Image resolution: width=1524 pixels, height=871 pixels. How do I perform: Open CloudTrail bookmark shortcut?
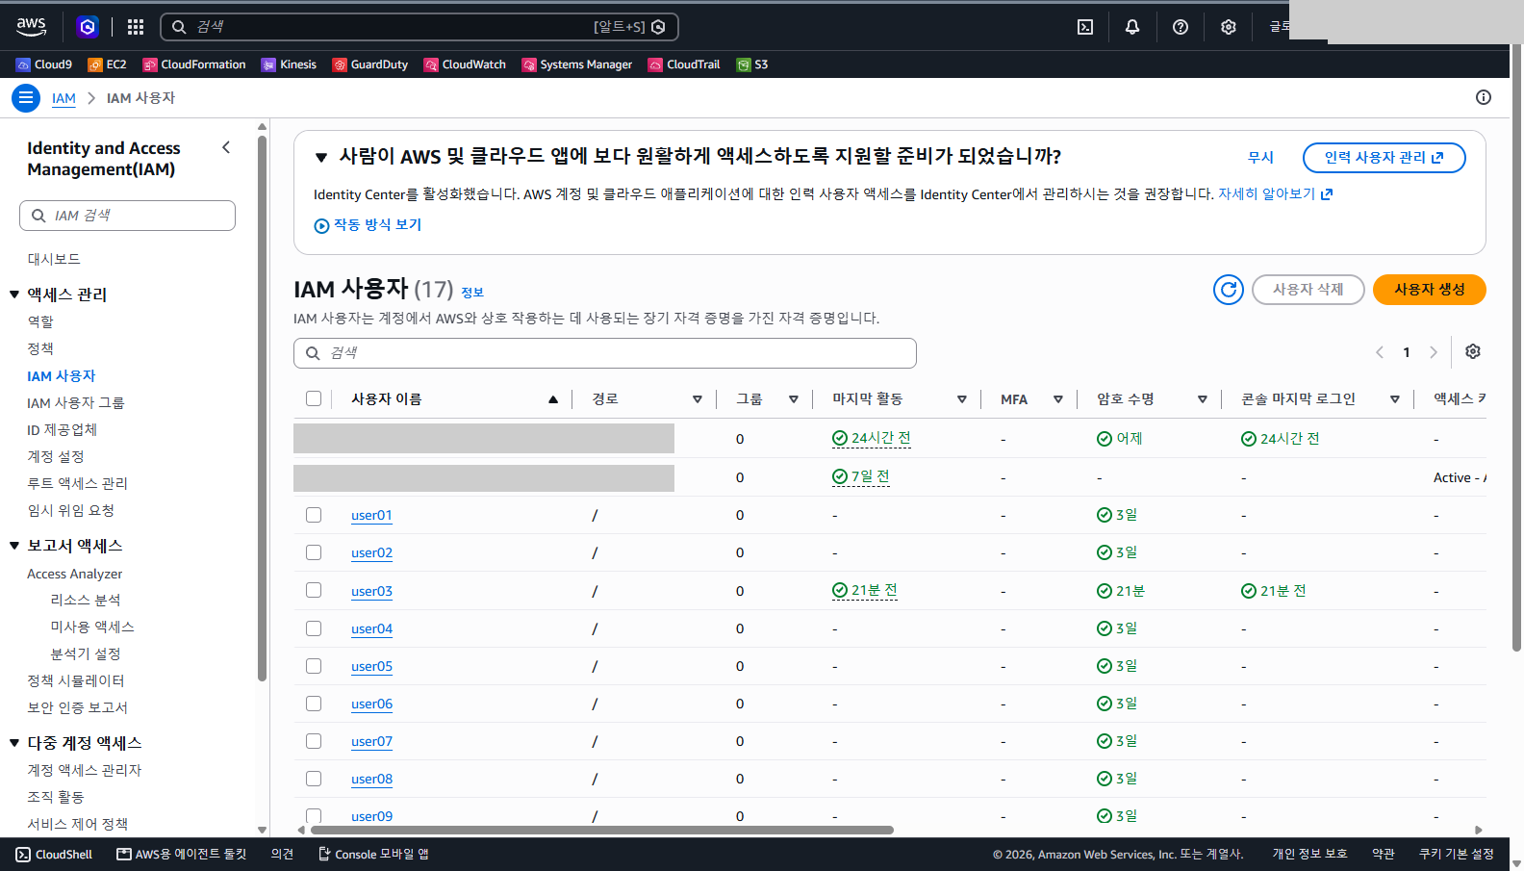[684, 64]
